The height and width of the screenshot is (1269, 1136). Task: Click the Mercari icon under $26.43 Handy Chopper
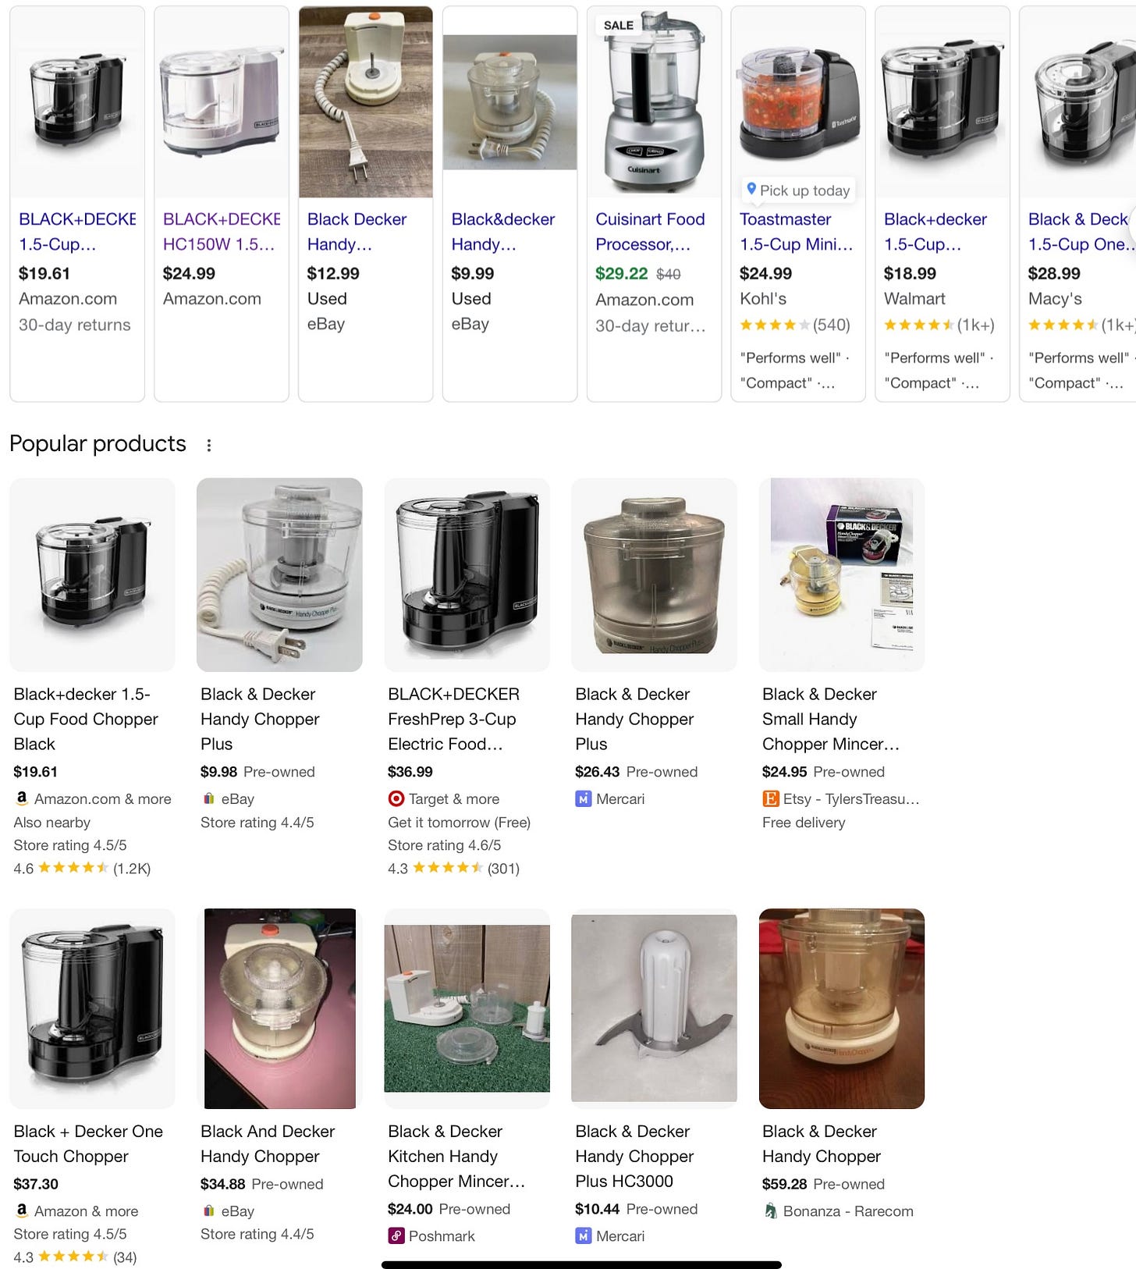coord(583,798)
